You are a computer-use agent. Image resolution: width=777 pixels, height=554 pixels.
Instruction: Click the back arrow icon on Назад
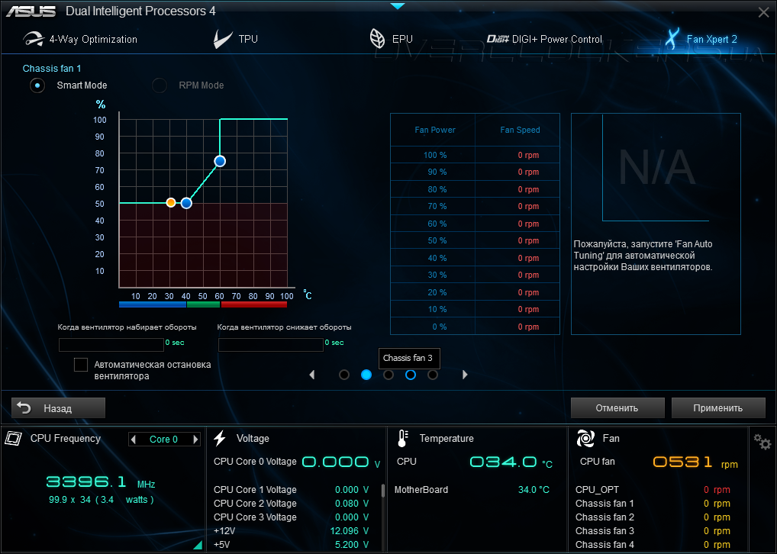[24, 407]
